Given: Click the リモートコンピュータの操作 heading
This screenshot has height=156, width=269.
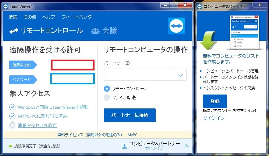Looking at the screenshot, I should click(x=146, y=50).
